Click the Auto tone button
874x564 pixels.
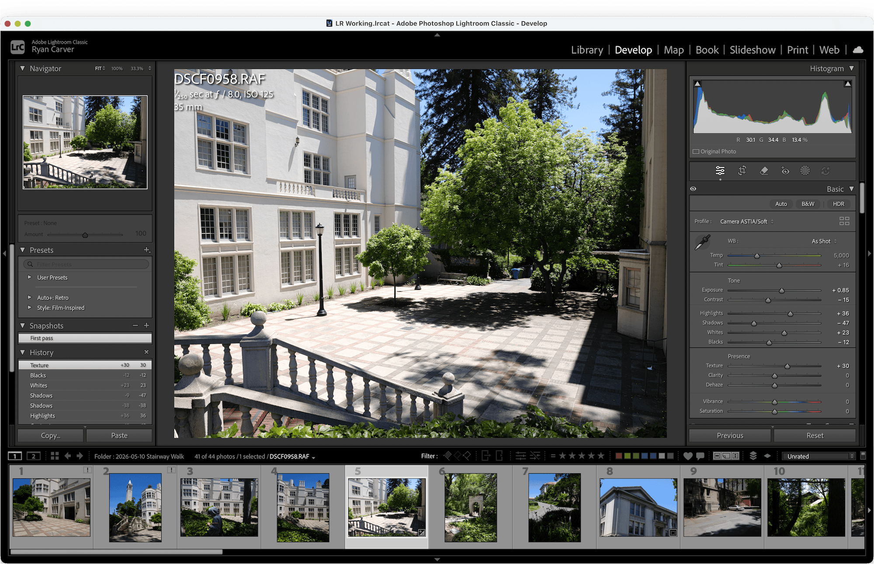(x=781, y=204)
